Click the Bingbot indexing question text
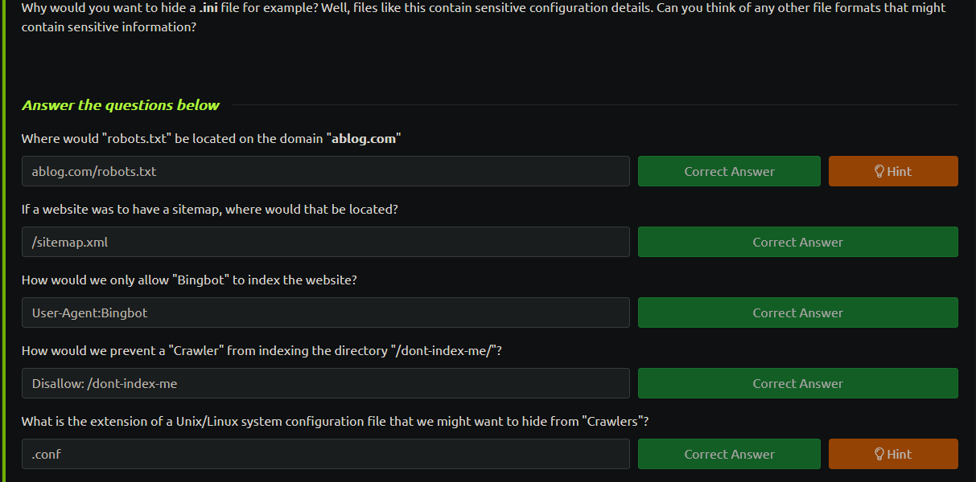The image size is (976, 482). click(x=189, y=280)
